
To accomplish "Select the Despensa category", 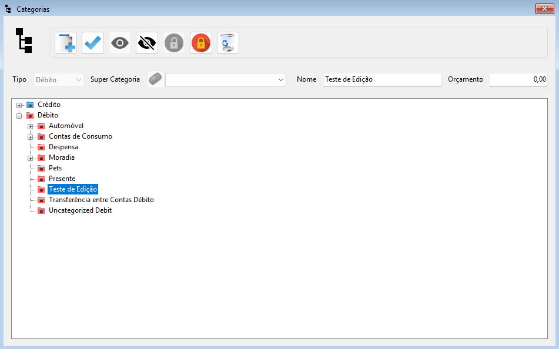I will tap(63, 147).
